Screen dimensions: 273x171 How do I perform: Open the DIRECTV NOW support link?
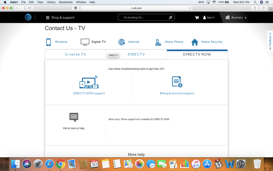tap(89, 93)
